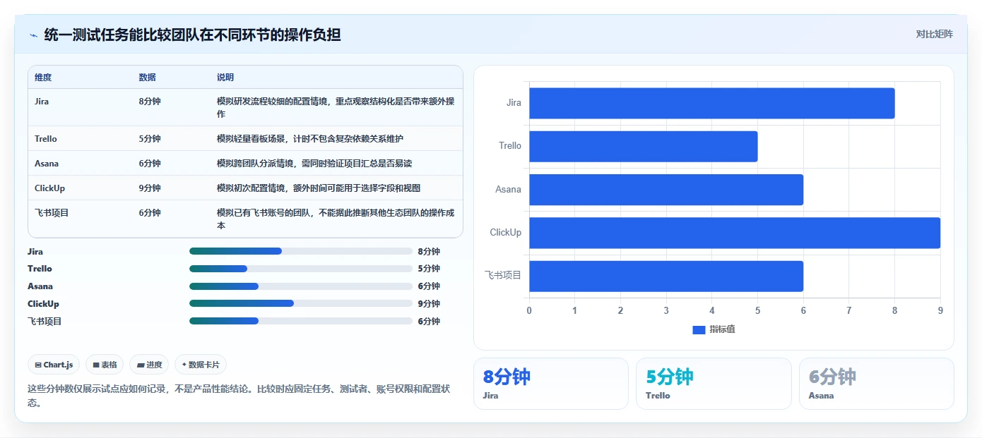Screen dimensions: 982x438
Task: Click the description starting 模拟已有飞书账号
Action: click(336, 219)
